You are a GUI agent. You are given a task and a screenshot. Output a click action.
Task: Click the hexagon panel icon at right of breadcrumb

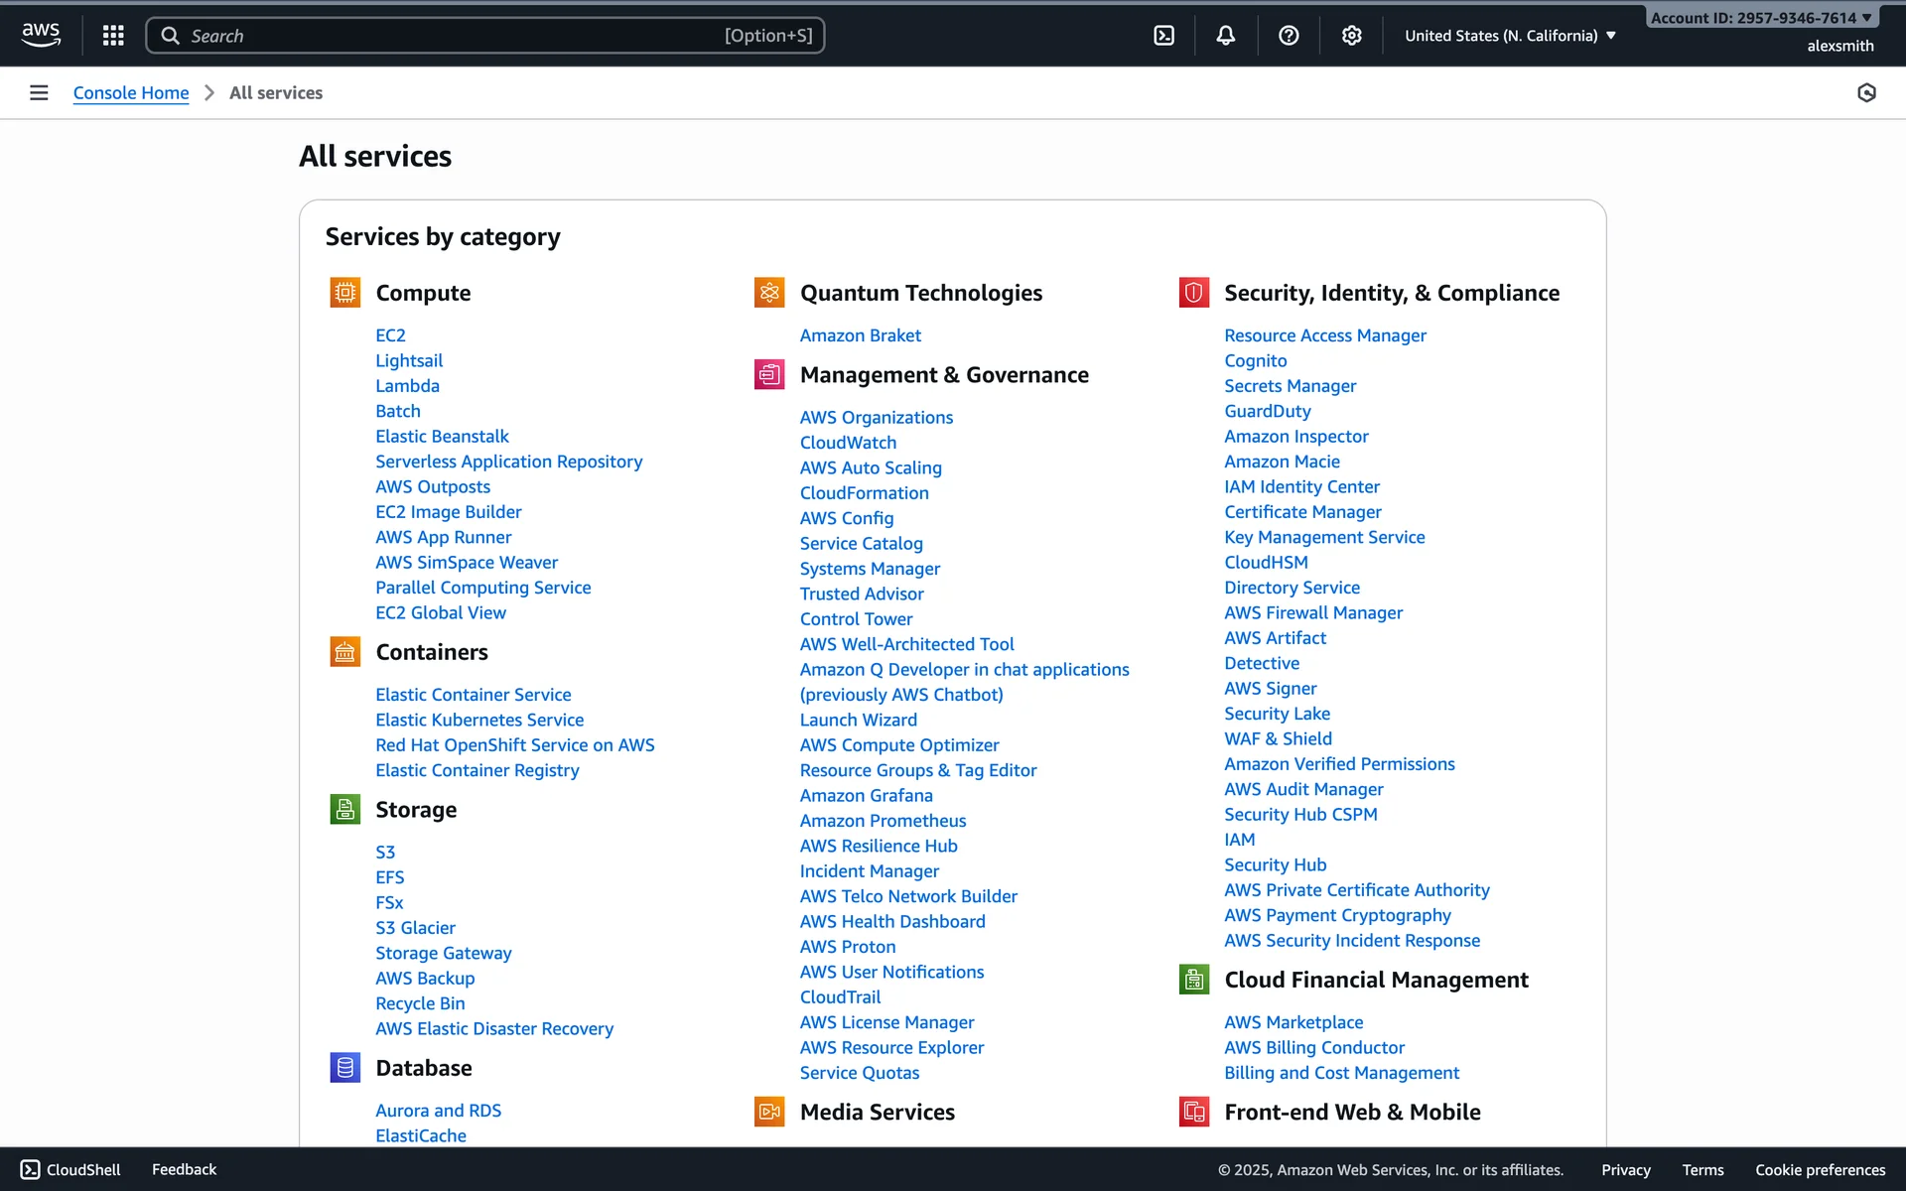(1866, 92)
